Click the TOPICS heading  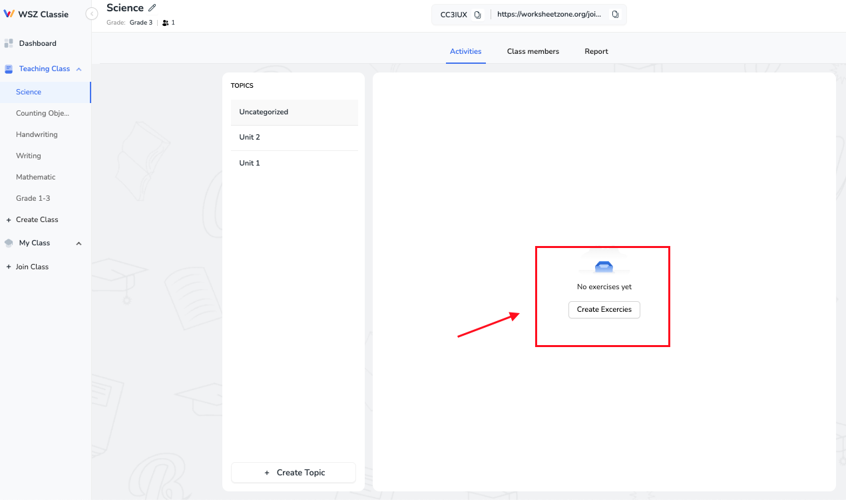point(242,86)
